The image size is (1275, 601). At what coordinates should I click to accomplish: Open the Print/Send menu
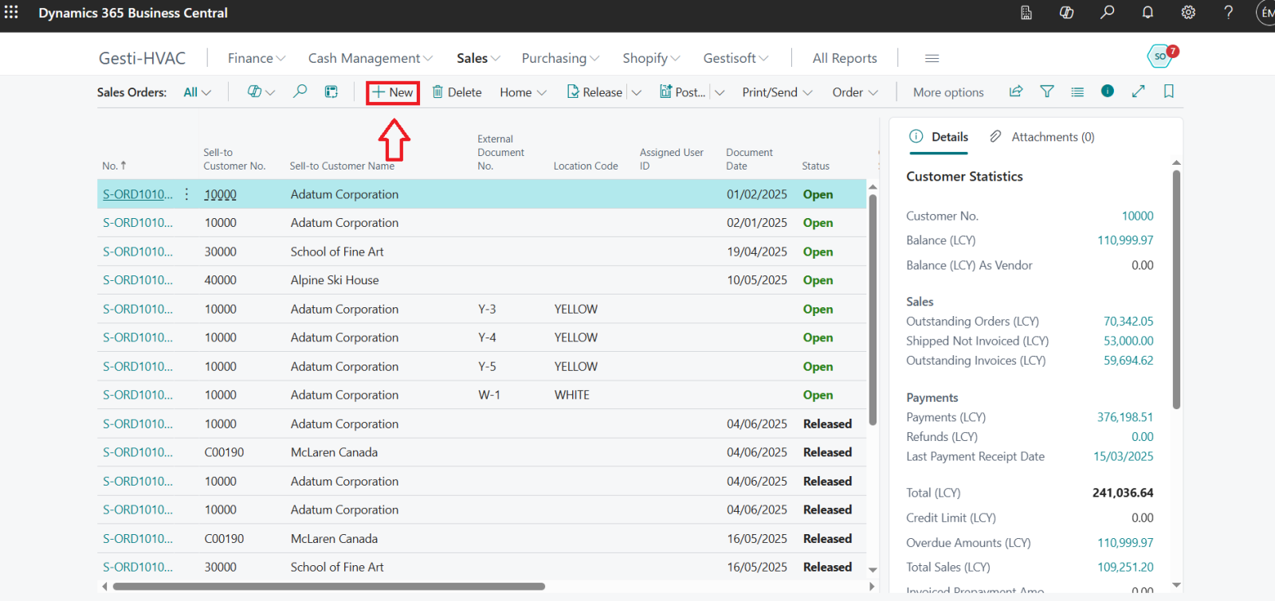click(777, 92)
